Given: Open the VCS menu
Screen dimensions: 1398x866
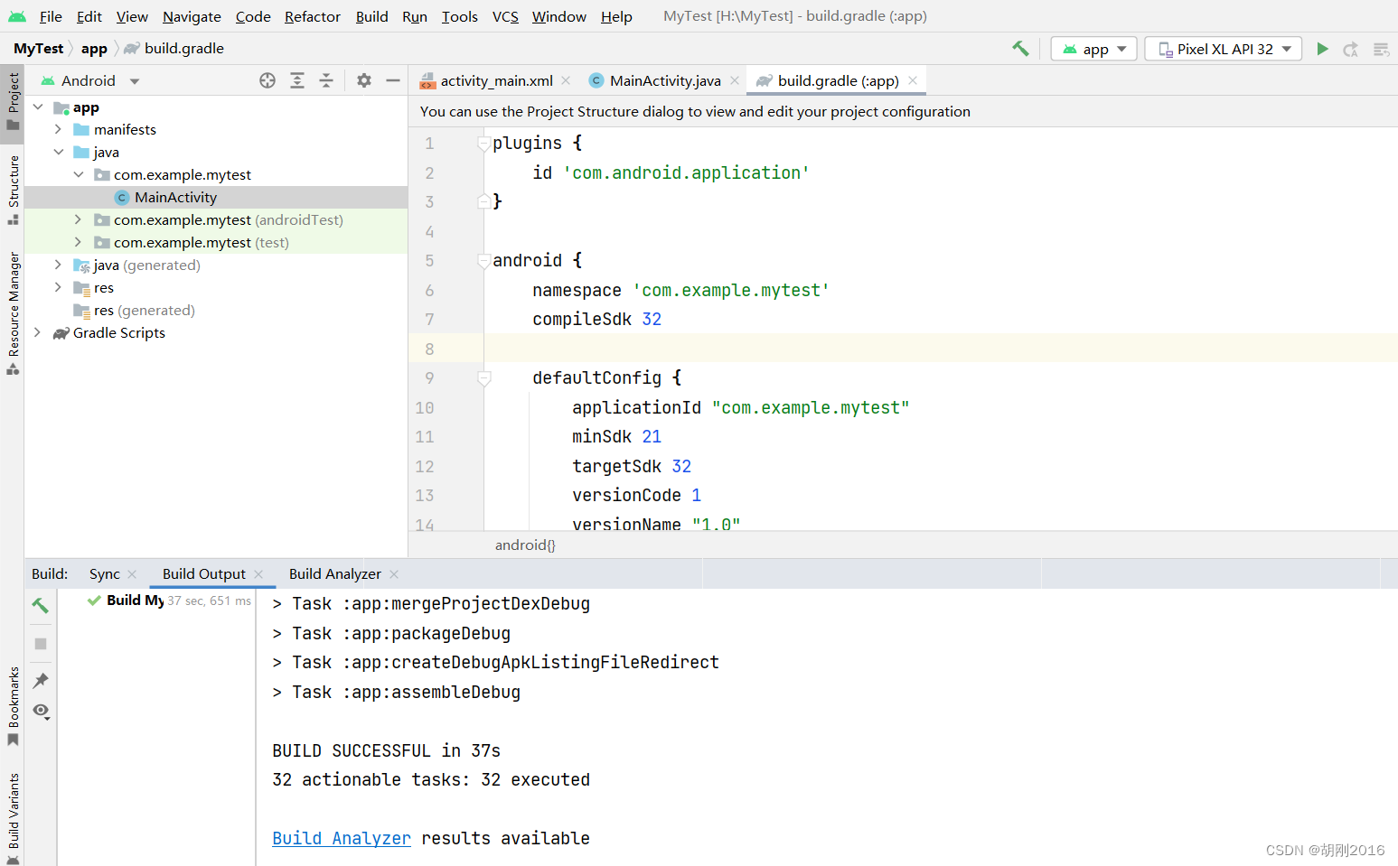Looking at the screenshot, I should (x=505, y=16).
